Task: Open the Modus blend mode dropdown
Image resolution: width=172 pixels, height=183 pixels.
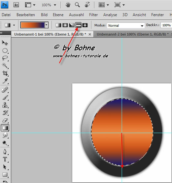Action: (126, 25)
